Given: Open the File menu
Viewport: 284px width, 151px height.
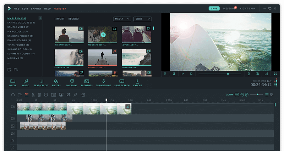Looking at the screenshot, I should coord(16,9).
